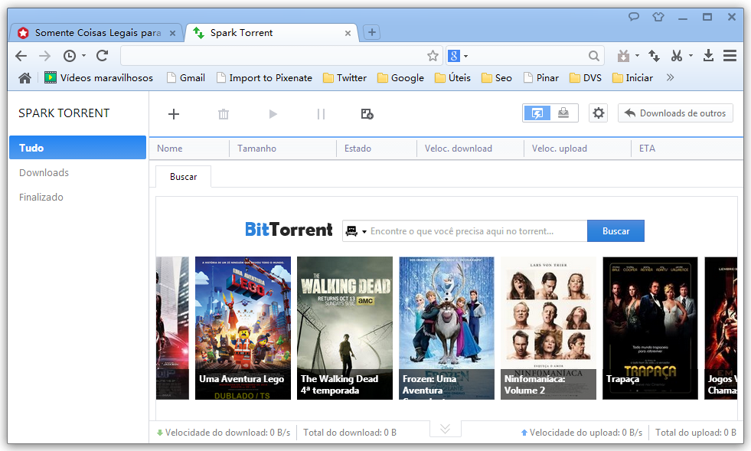
Task: Expand the BitTorrent search category dropdown
Action: pyautogui.click(x=356, y=231)
